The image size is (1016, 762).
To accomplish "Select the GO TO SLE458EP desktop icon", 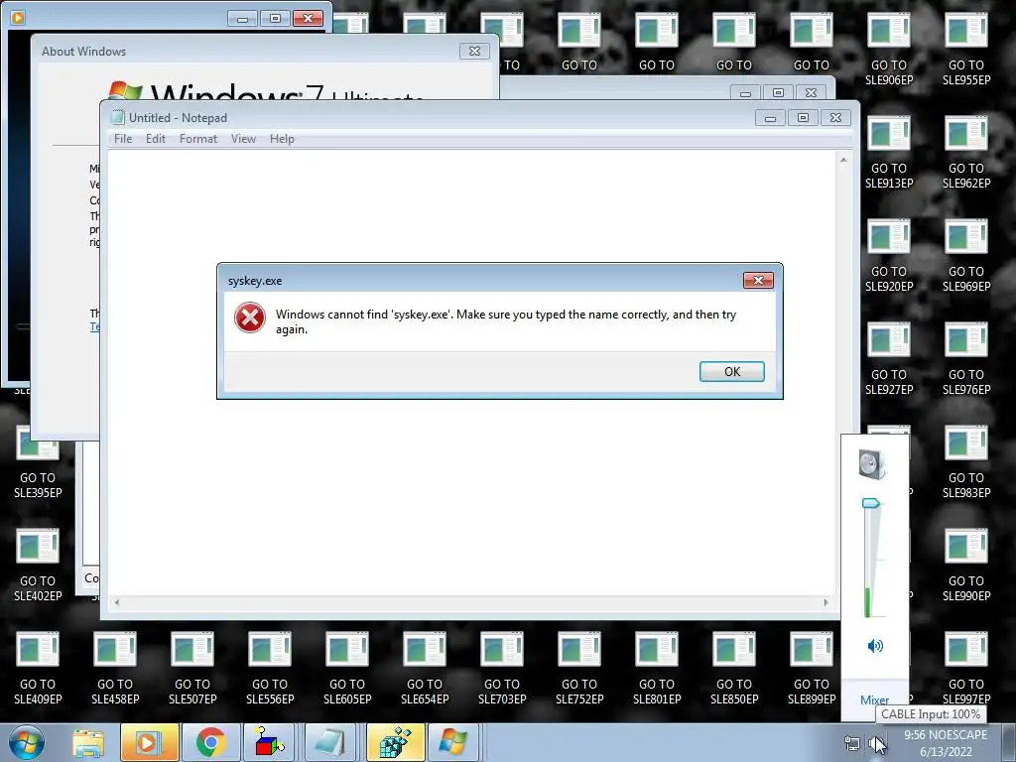I will (115, 668).
